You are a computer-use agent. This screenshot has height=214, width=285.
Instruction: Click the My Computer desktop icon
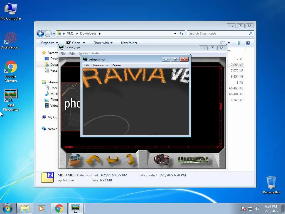(x=11, y=11)
